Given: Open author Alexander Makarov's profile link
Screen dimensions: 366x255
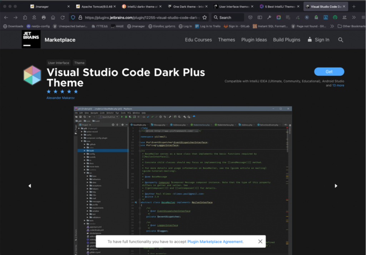Looking at the screenshot, I should [60, 98].
